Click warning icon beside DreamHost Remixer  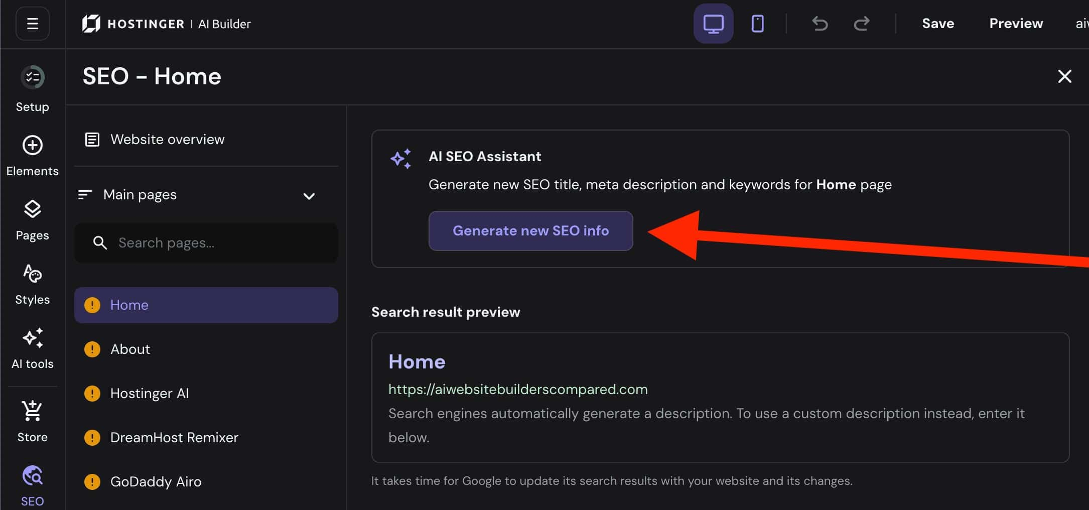tap(92, 437)
